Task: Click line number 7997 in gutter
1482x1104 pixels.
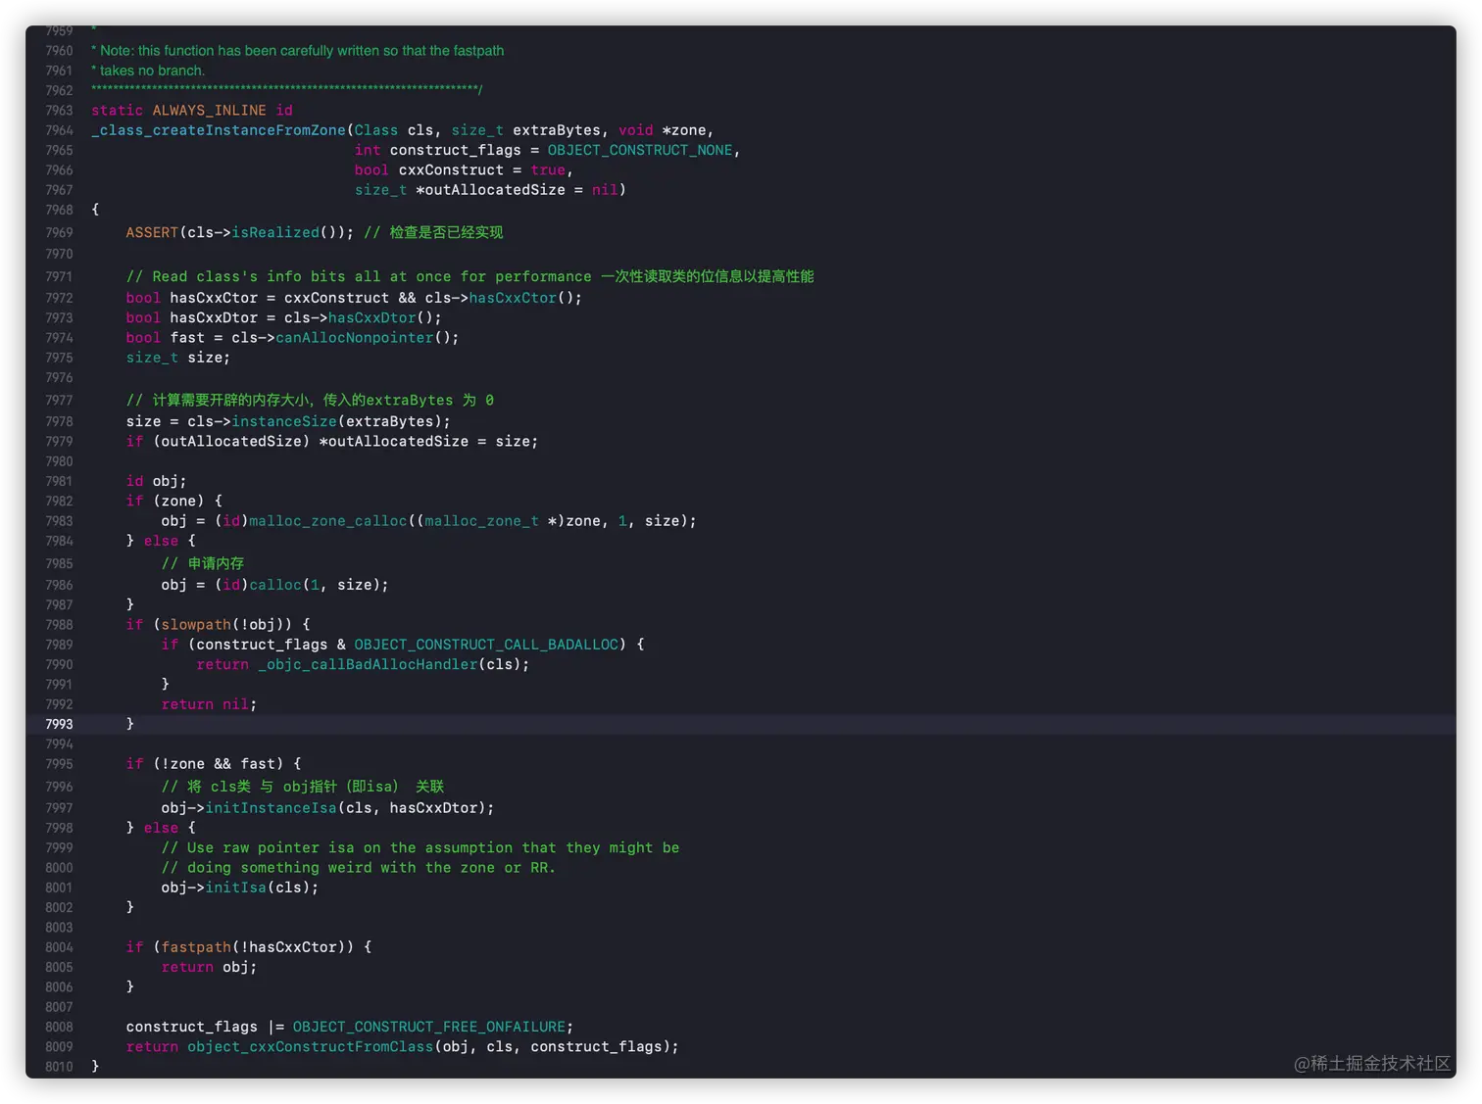Action: pyautogui.click(x=59, y=808)
